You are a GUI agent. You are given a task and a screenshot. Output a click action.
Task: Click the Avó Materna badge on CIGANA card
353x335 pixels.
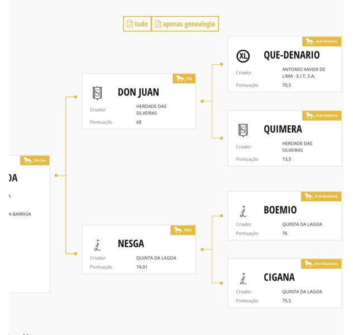point(322,264)
